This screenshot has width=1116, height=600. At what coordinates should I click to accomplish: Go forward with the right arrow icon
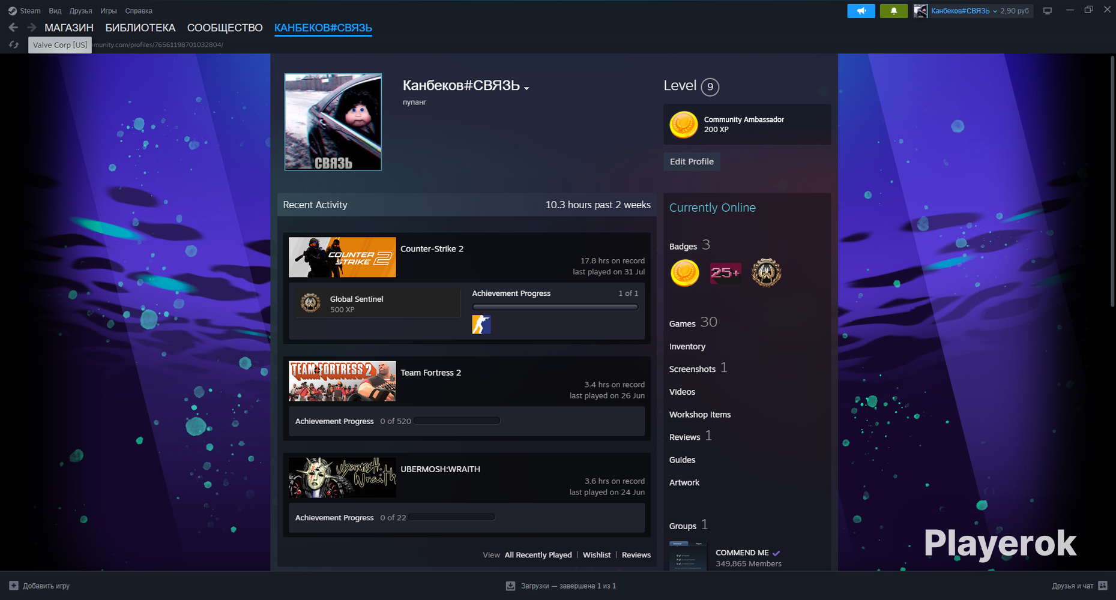coord(32,28)
